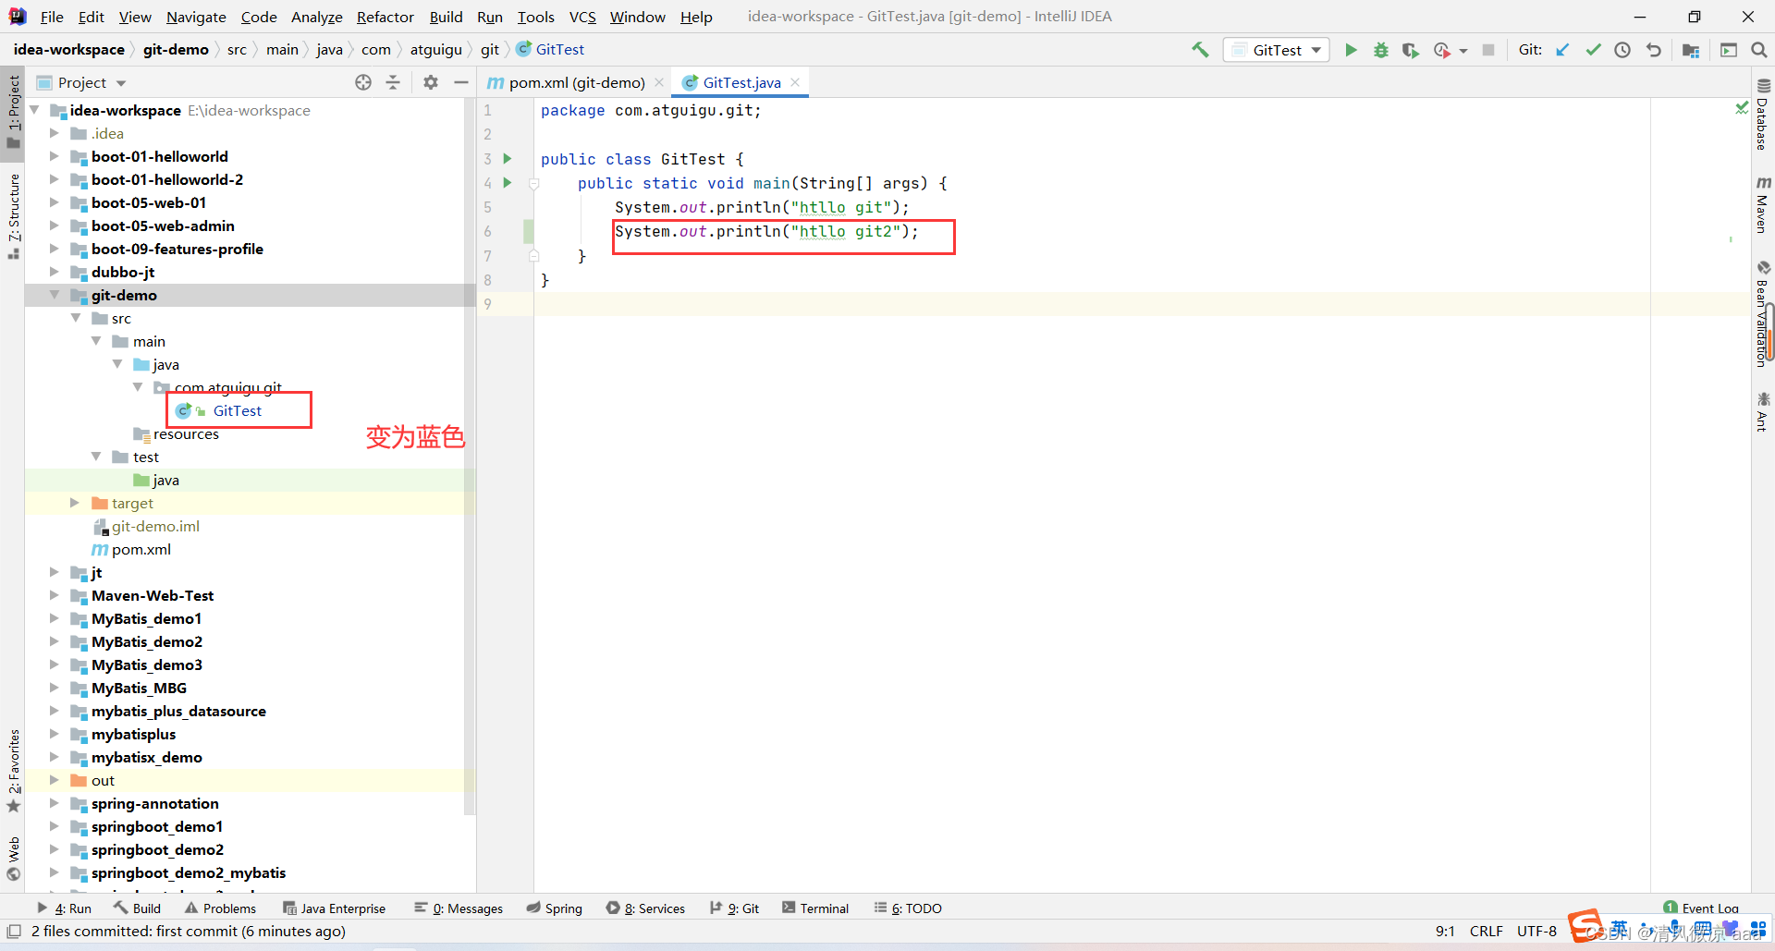Click the Build Project hammer icon

click(x=1200, y=50)
